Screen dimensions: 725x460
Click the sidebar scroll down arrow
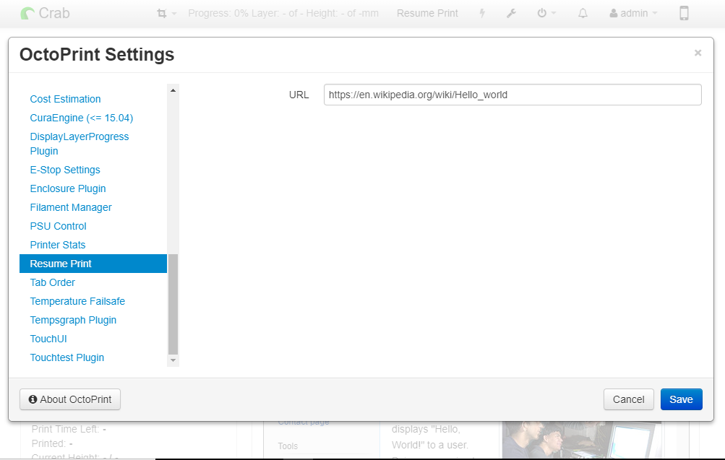[x=173, y=360]
